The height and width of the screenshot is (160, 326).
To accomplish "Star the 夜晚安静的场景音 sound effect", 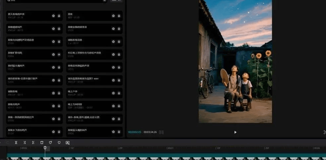I will click(x=113, y=29).
